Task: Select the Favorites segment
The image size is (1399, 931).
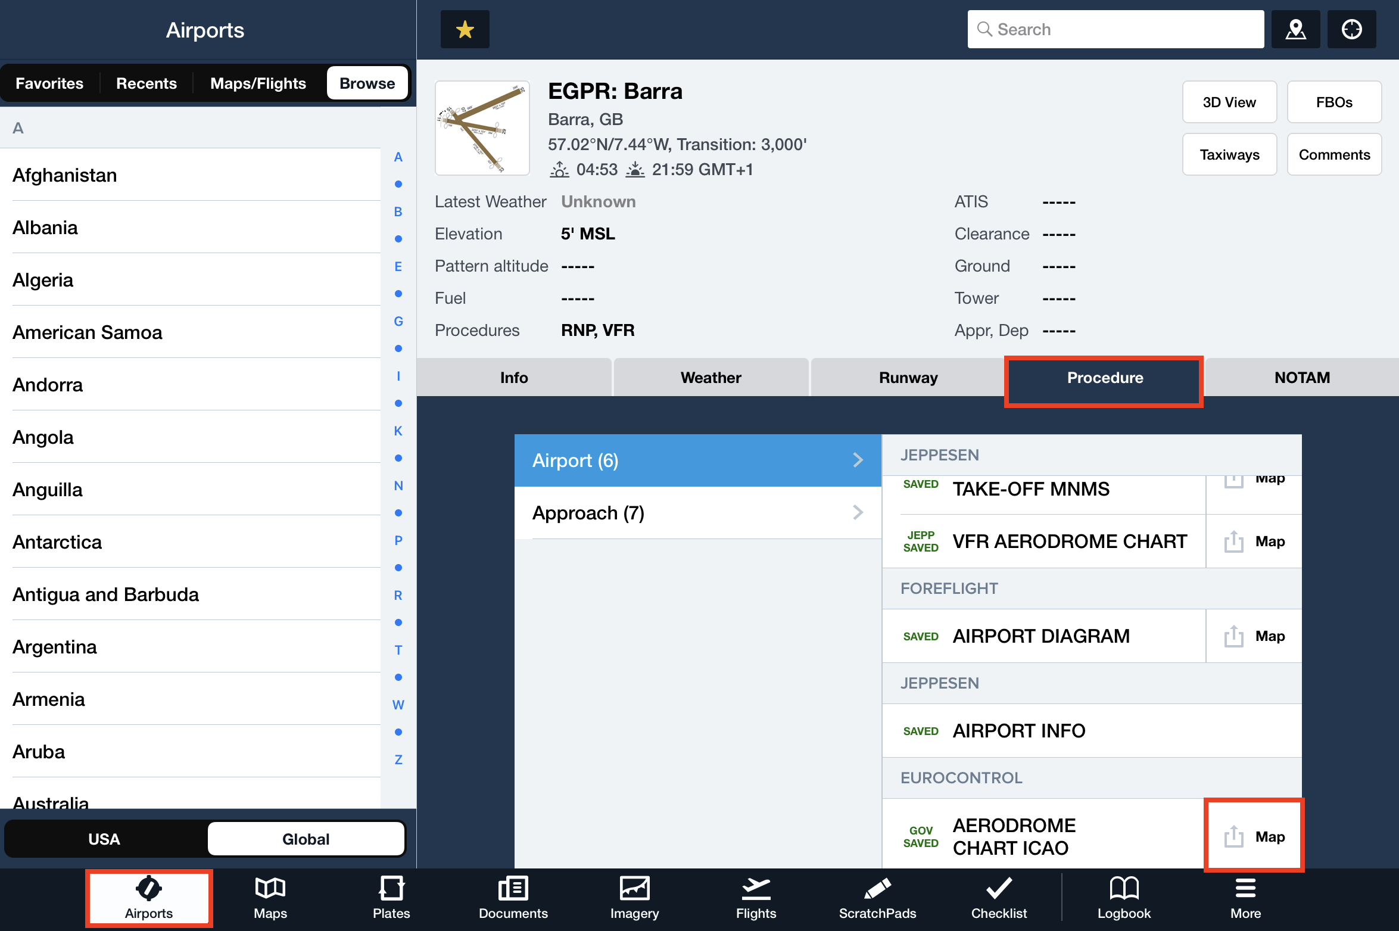Action: pyautogui.click(x=49, y=83)
